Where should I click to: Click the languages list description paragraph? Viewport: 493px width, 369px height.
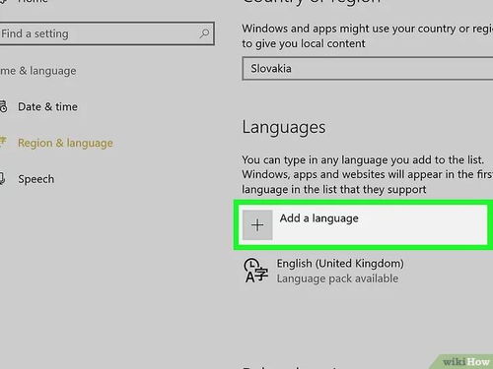pyautogui.click(x=368, y=174)
